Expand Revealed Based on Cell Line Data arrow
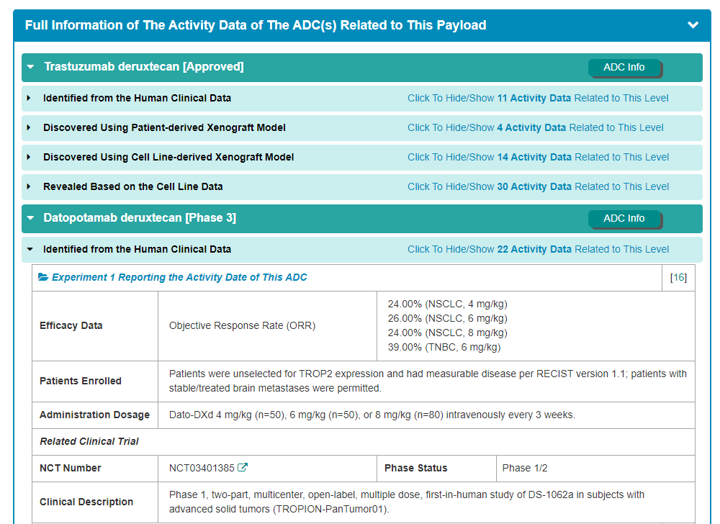720x524 pixels. coord(29,186)
